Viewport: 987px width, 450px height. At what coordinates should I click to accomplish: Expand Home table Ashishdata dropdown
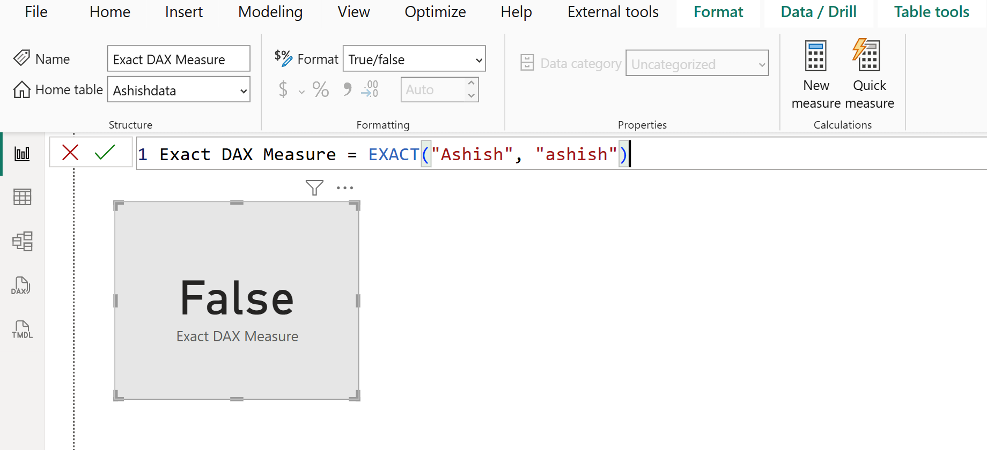point(243,91)
